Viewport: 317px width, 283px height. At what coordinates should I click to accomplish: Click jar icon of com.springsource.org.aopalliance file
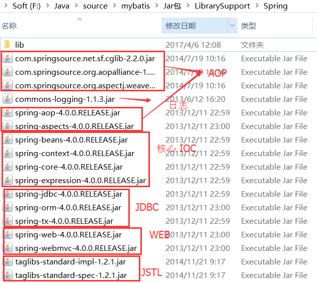[8, 72]
